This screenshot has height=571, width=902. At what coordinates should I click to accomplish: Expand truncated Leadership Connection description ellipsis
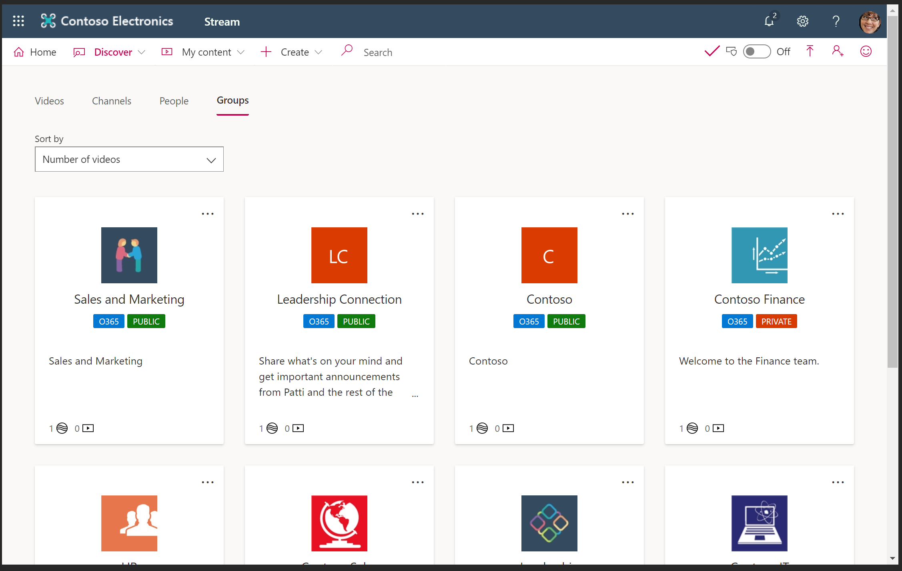(x=415, y=395)
